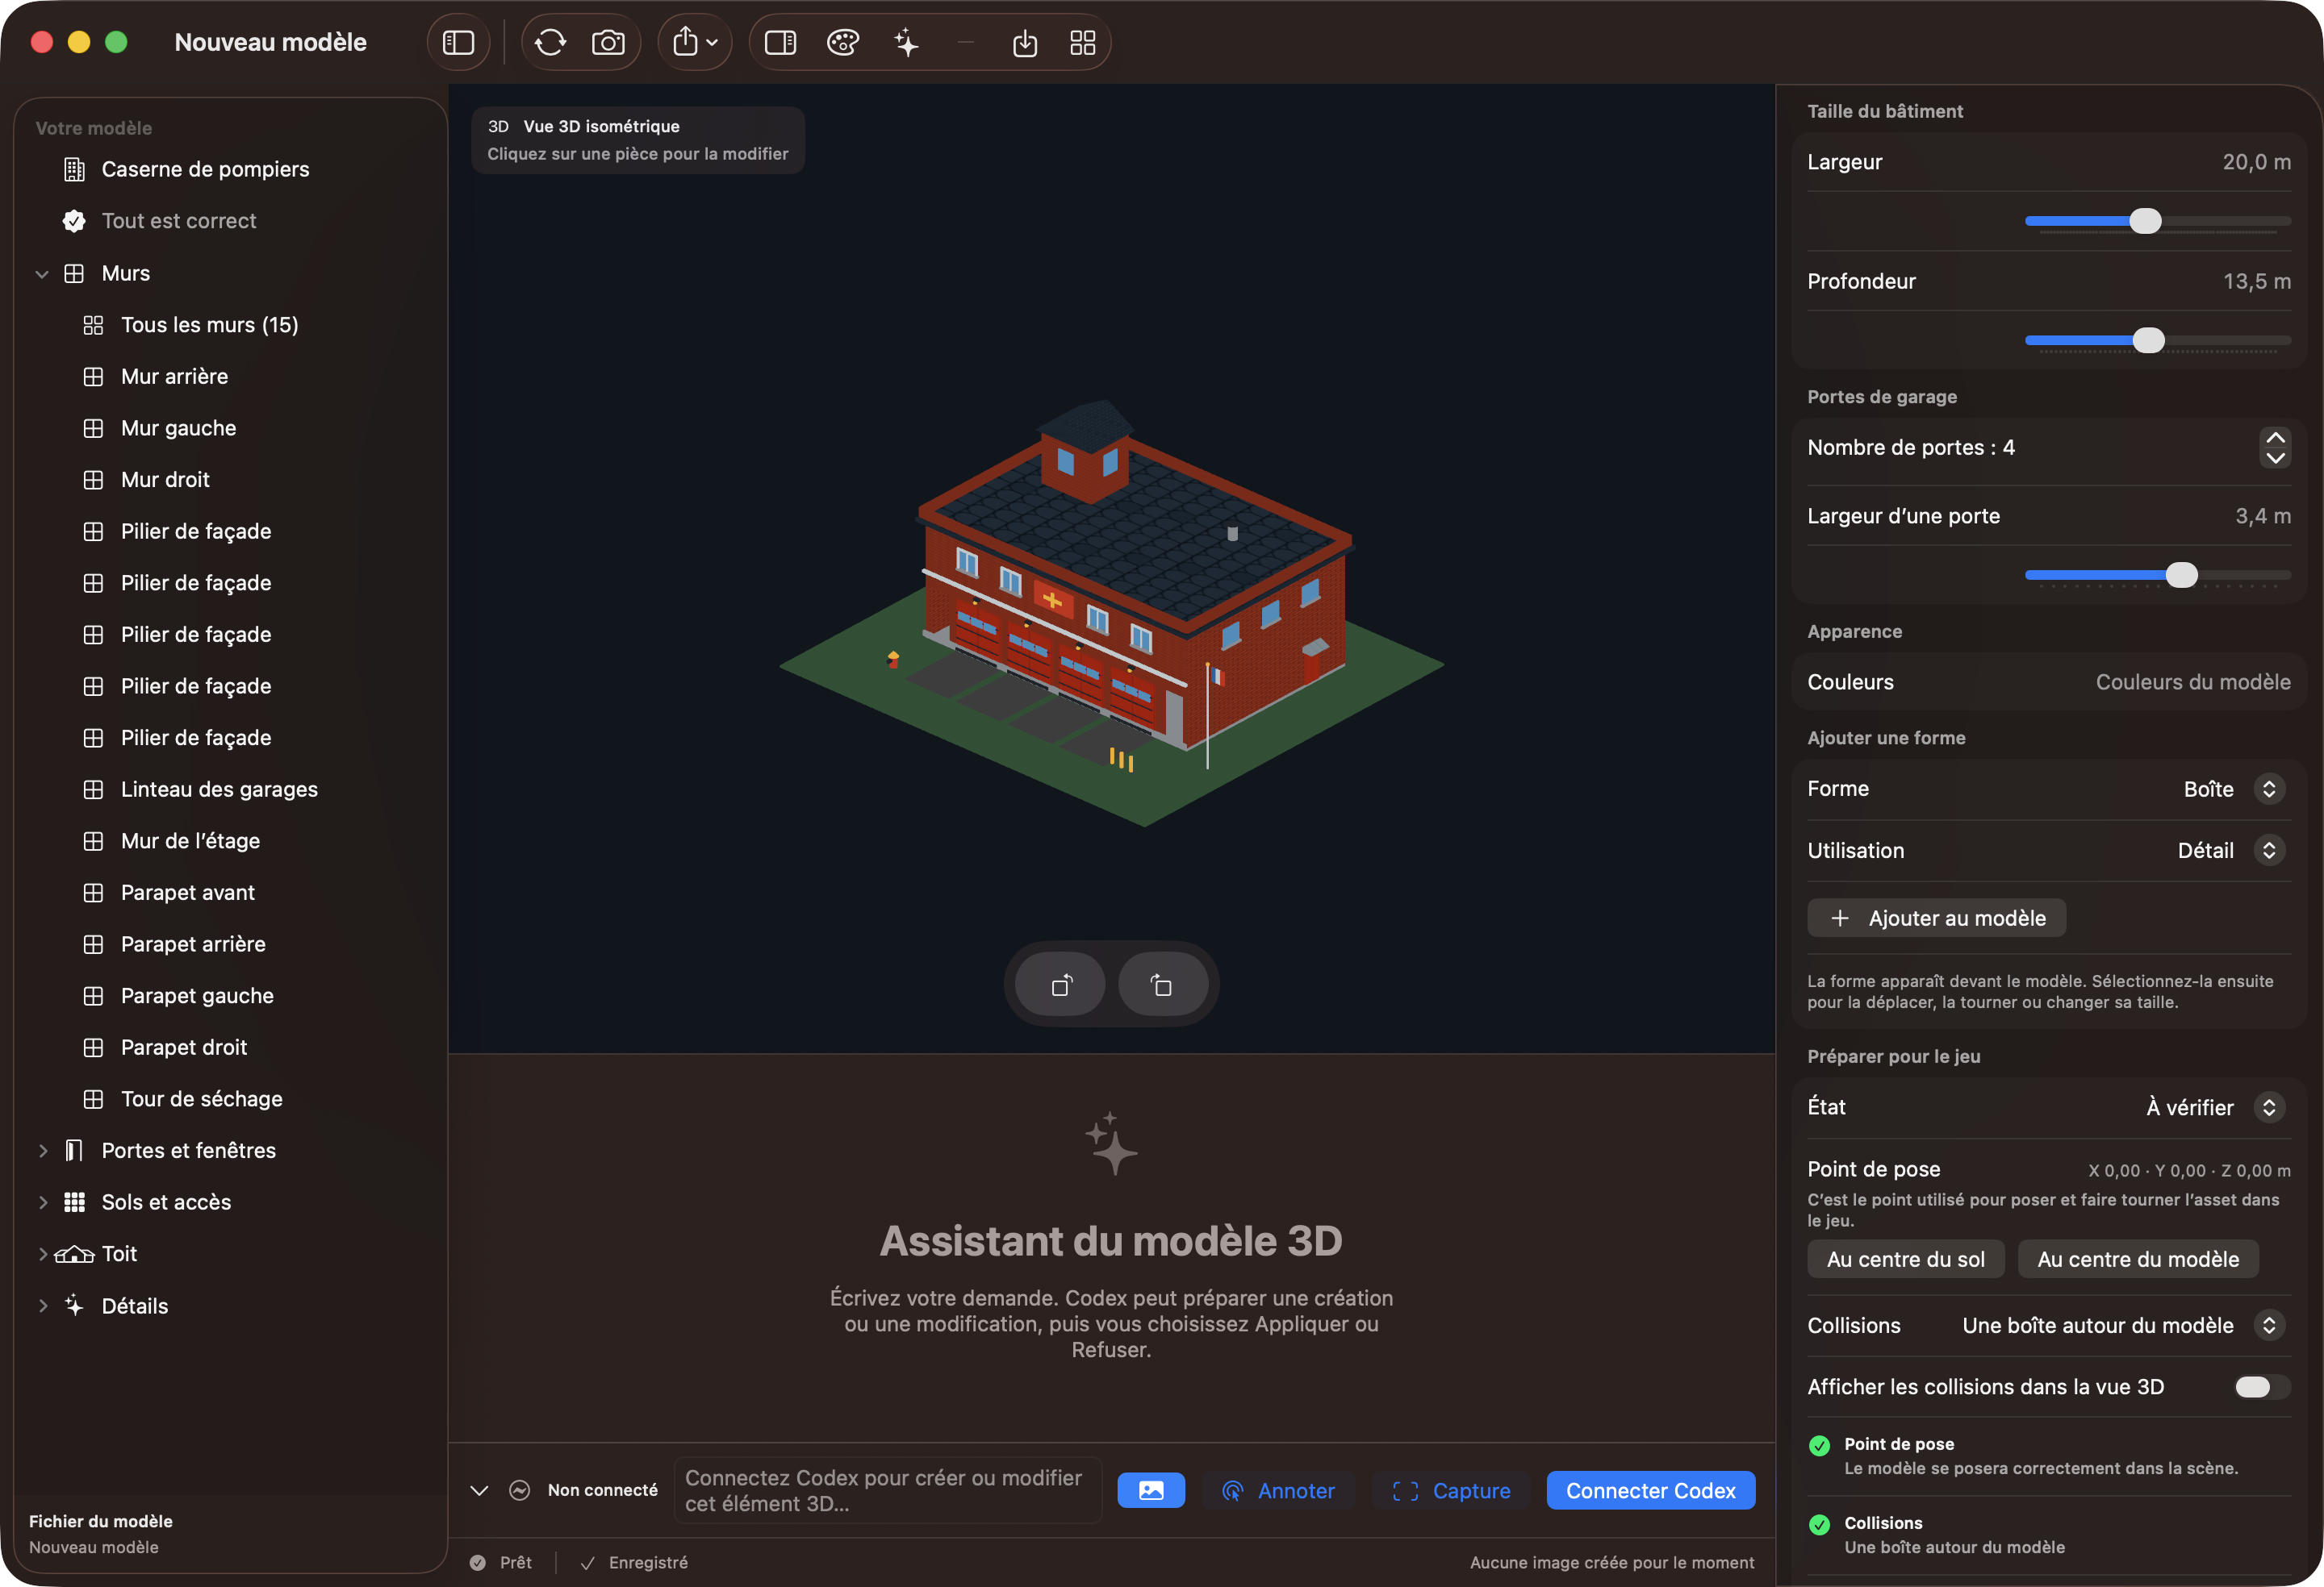2324x1587 pixels.
Task: Click Connecter Codex button
Action: click(1651, 1490)
